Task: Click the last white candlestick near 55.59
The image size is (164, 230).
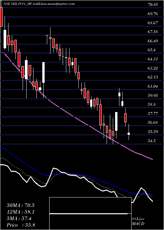Action: [x=129, y=134]
